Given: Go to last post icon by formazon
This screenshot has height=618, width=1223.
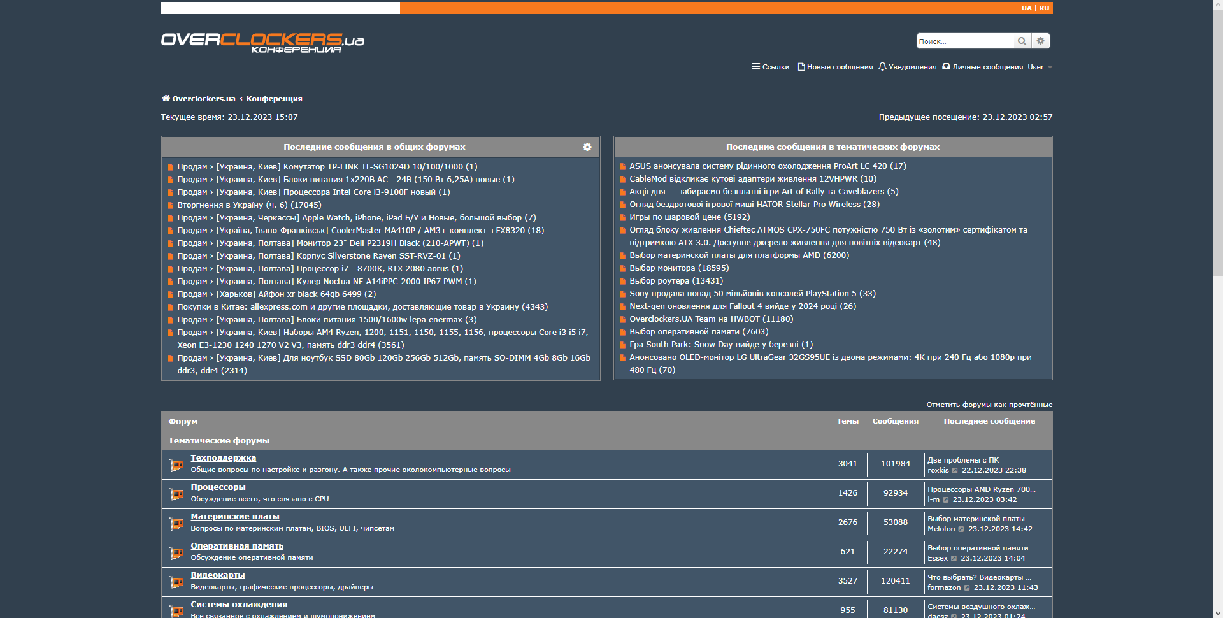Looking at the screenshot, I should pyautogui.click(x=967, y=588).
